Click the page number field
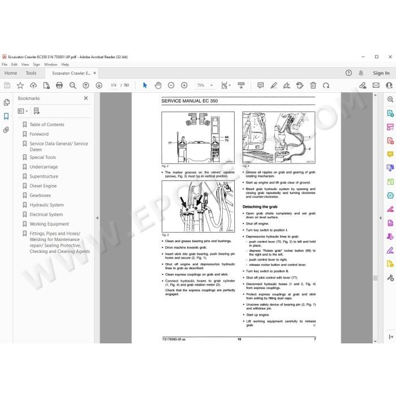This screenshot has height=396, width=396. tap(113, 85)
